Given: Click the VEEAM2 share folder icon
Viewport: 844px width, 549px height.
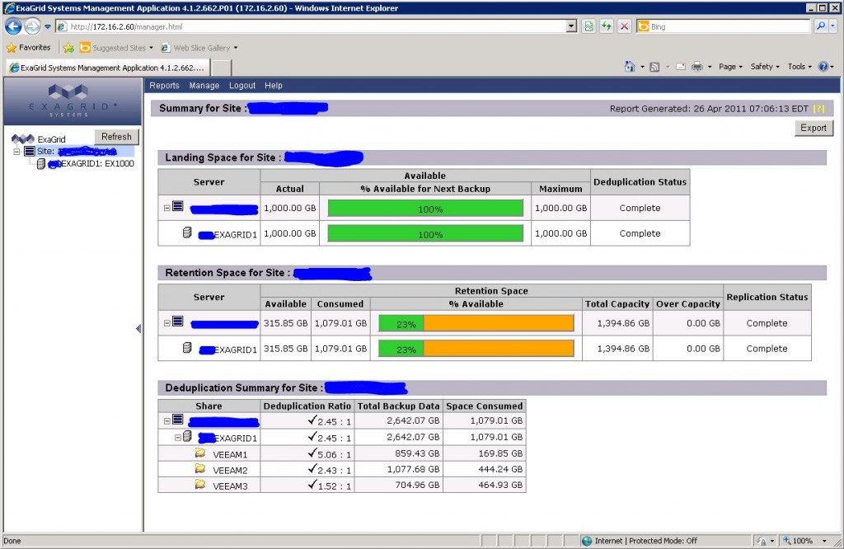Looking at the screenshot, I should 200,469.
